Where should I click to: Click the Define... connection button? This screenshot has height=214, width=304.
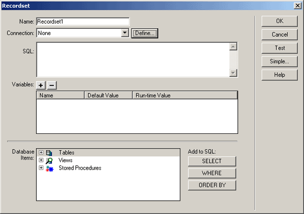tap(145, 33)
